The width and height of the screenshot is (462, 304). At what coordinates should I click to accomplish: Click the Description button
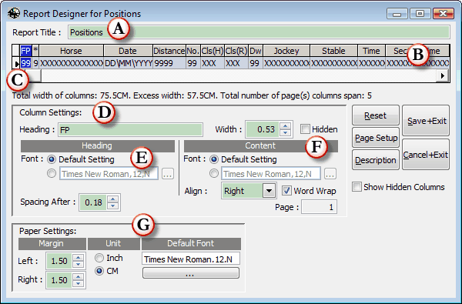click(x=376, y=160)
